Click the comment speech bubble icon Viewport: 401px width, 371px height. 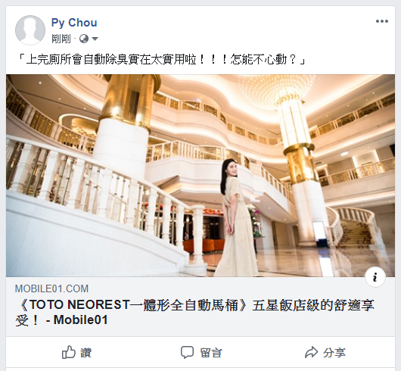click(187, 352)
